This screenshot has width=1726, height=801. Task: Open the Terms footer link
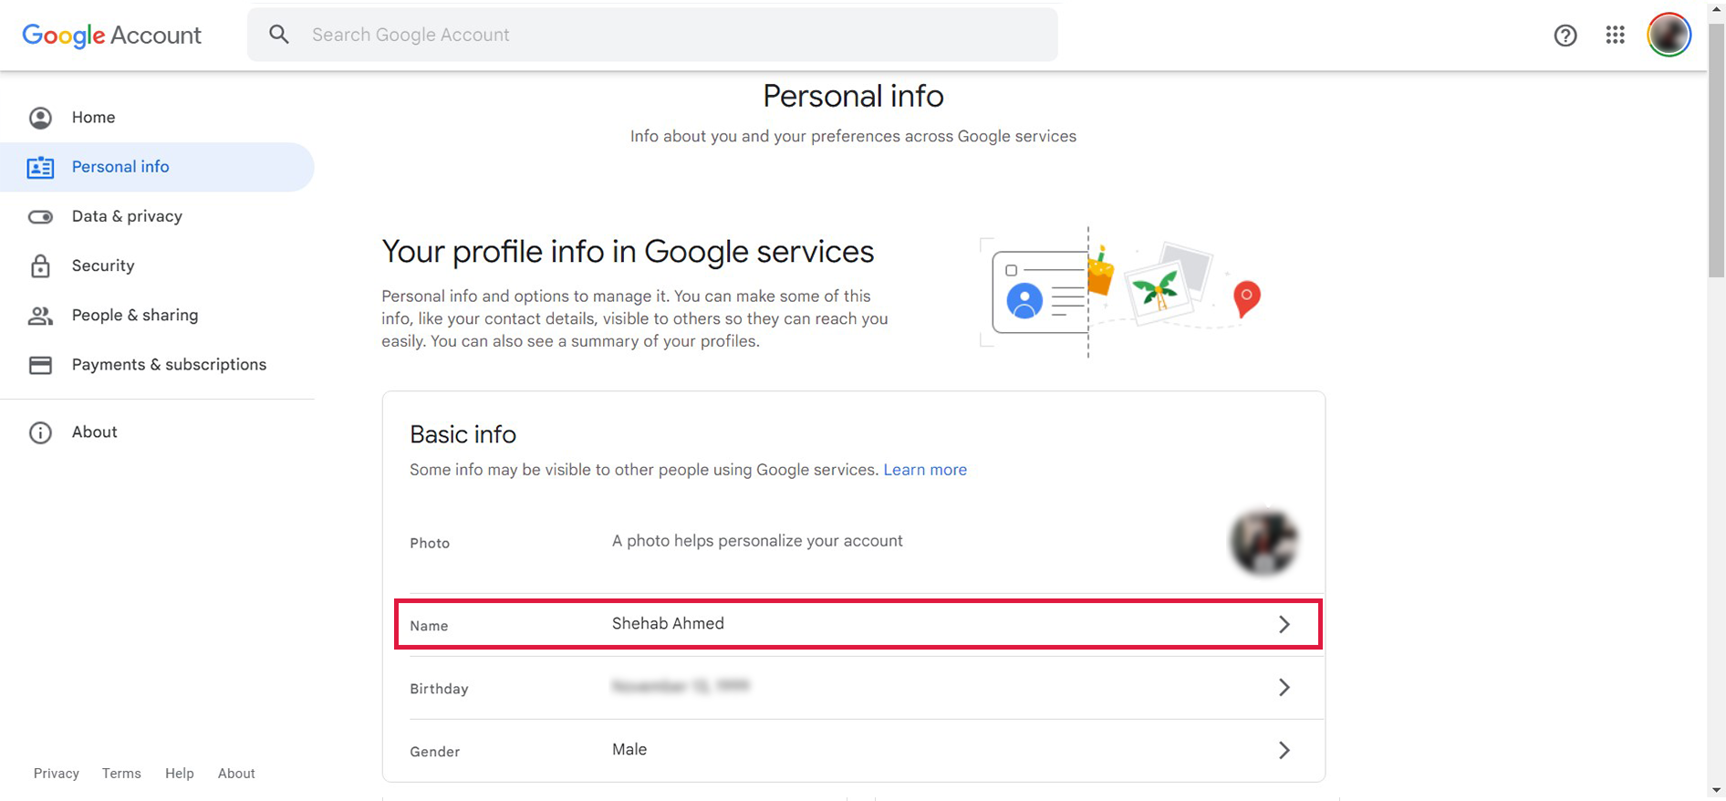(121, 774)
